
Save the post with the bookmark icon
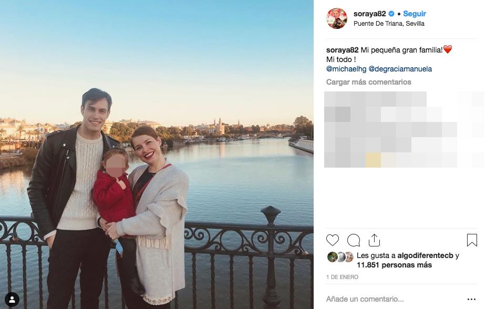click(472, 240)
